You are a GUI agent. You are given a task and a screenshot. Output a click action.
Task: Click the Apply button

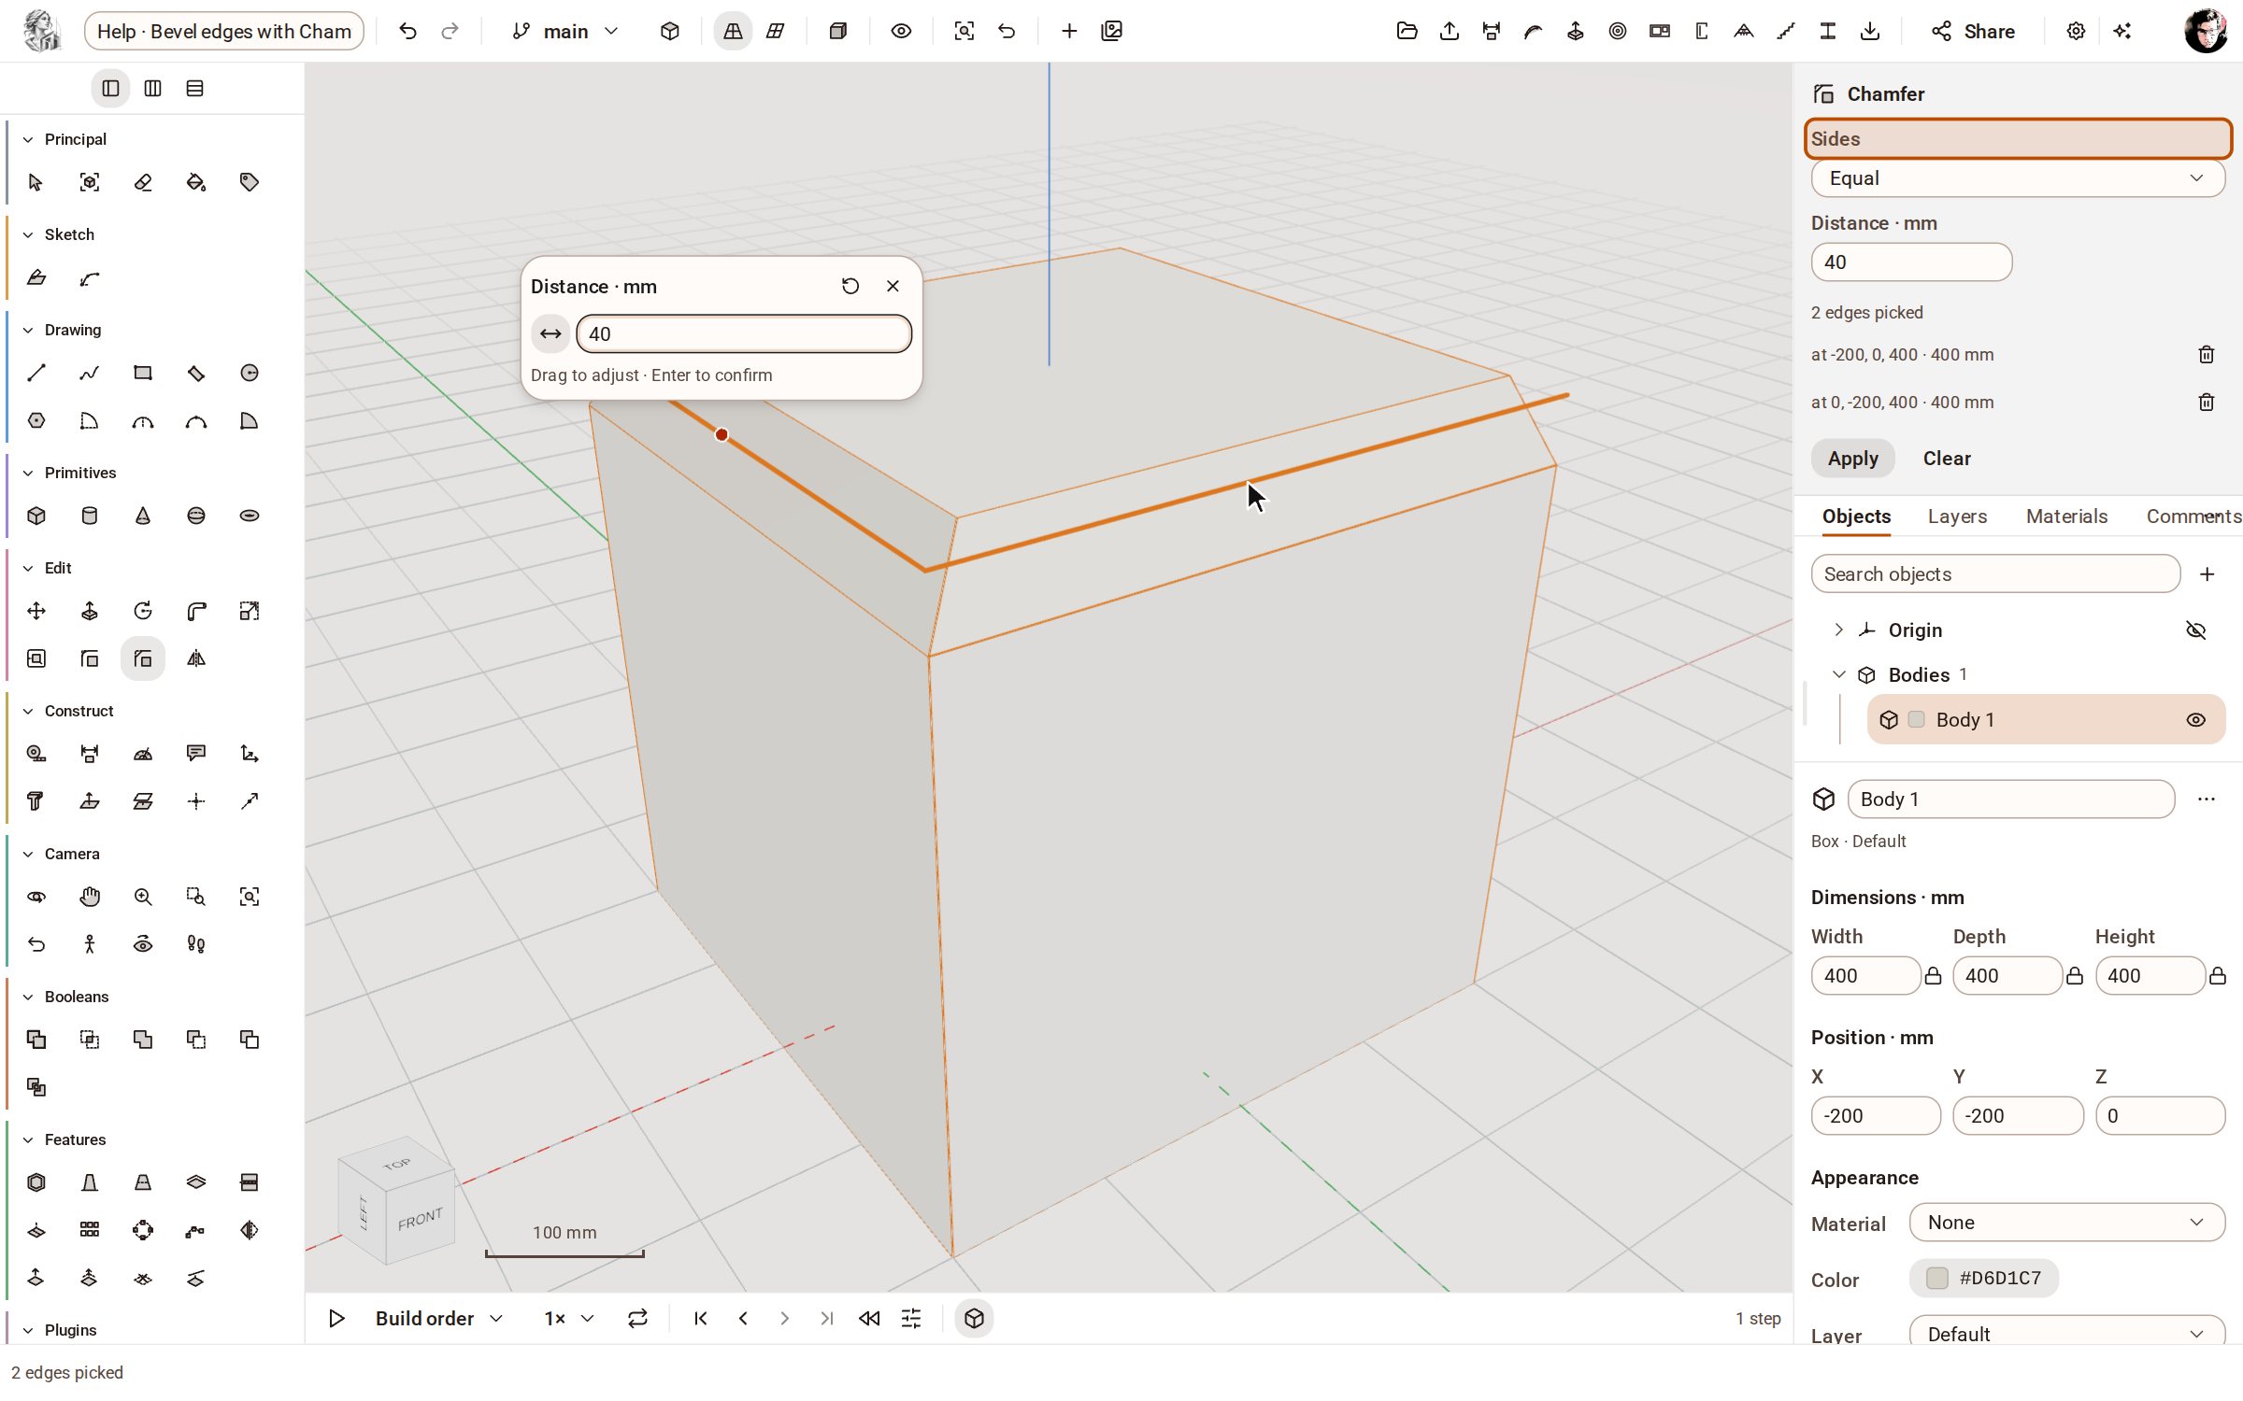[1852, 459]
